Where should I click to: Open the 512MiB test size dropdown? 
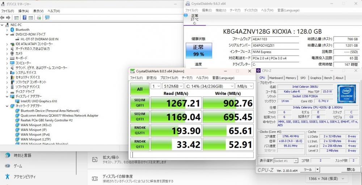coord(173,86)
